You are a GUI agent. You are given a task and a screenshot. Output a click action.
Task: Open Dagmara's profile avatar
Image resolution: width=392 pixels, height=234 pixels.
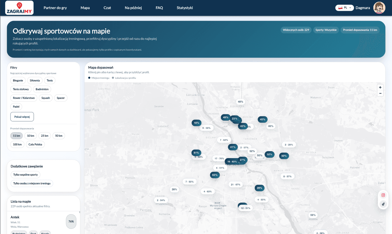tap(379, 8)
